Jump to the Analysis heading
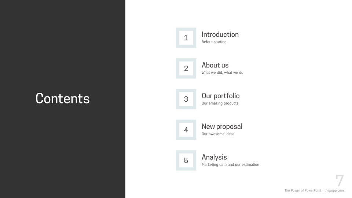 [214, 157]
